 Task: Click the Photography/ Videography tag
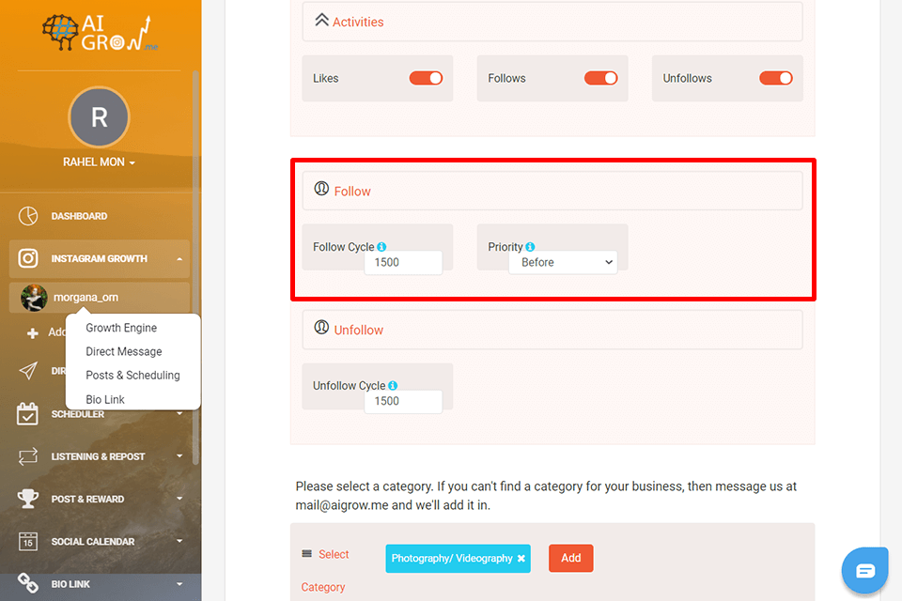click(x=458, y=559)
